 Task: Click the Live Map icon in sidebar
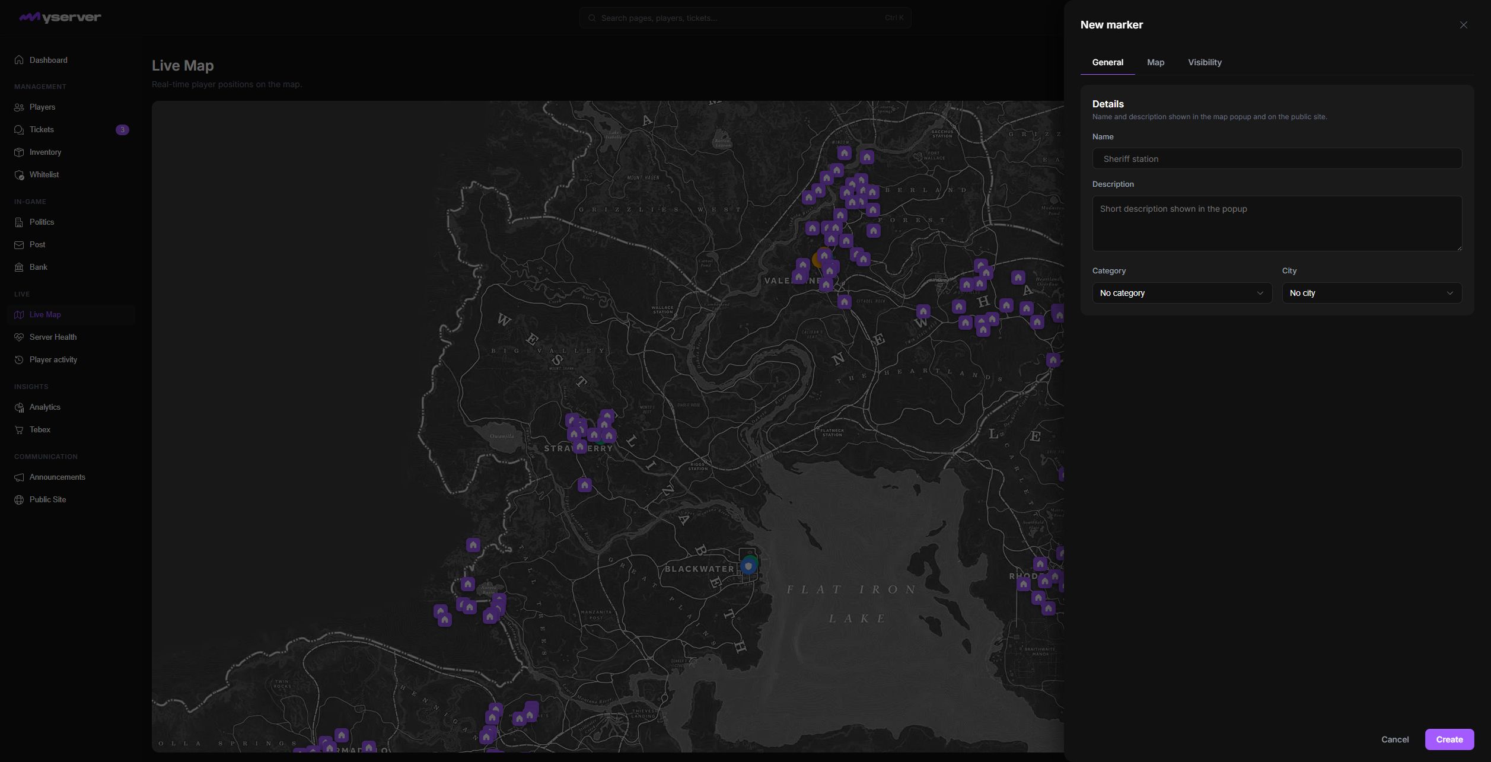(19, 315)
